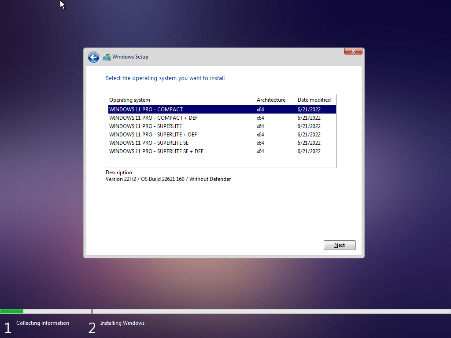The image size is (451, 338).
Task: Click the Collecting information step label
Action: (43, 323)
